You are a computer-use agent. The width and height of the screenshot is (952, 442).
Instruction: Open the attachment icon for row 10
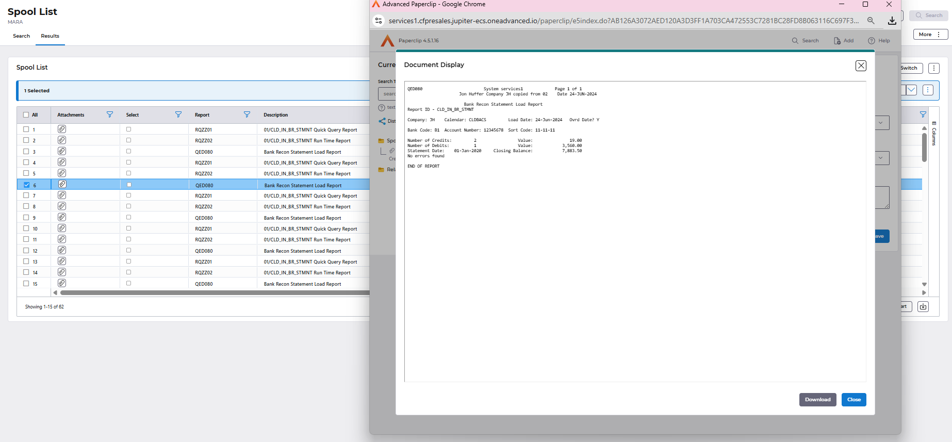pos(62,228)
